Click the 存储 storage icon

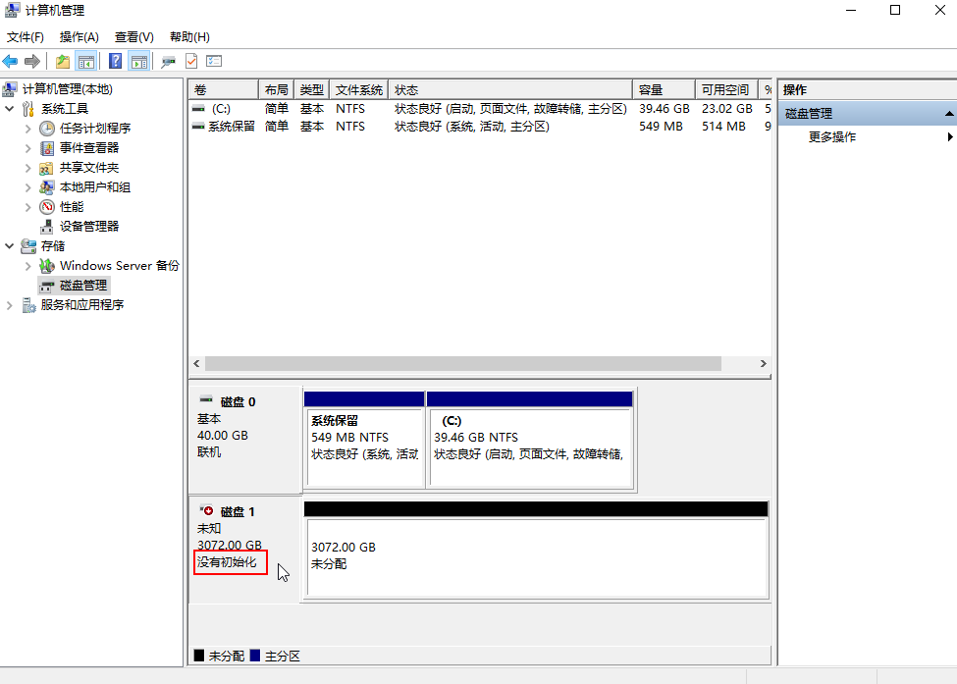28,246
